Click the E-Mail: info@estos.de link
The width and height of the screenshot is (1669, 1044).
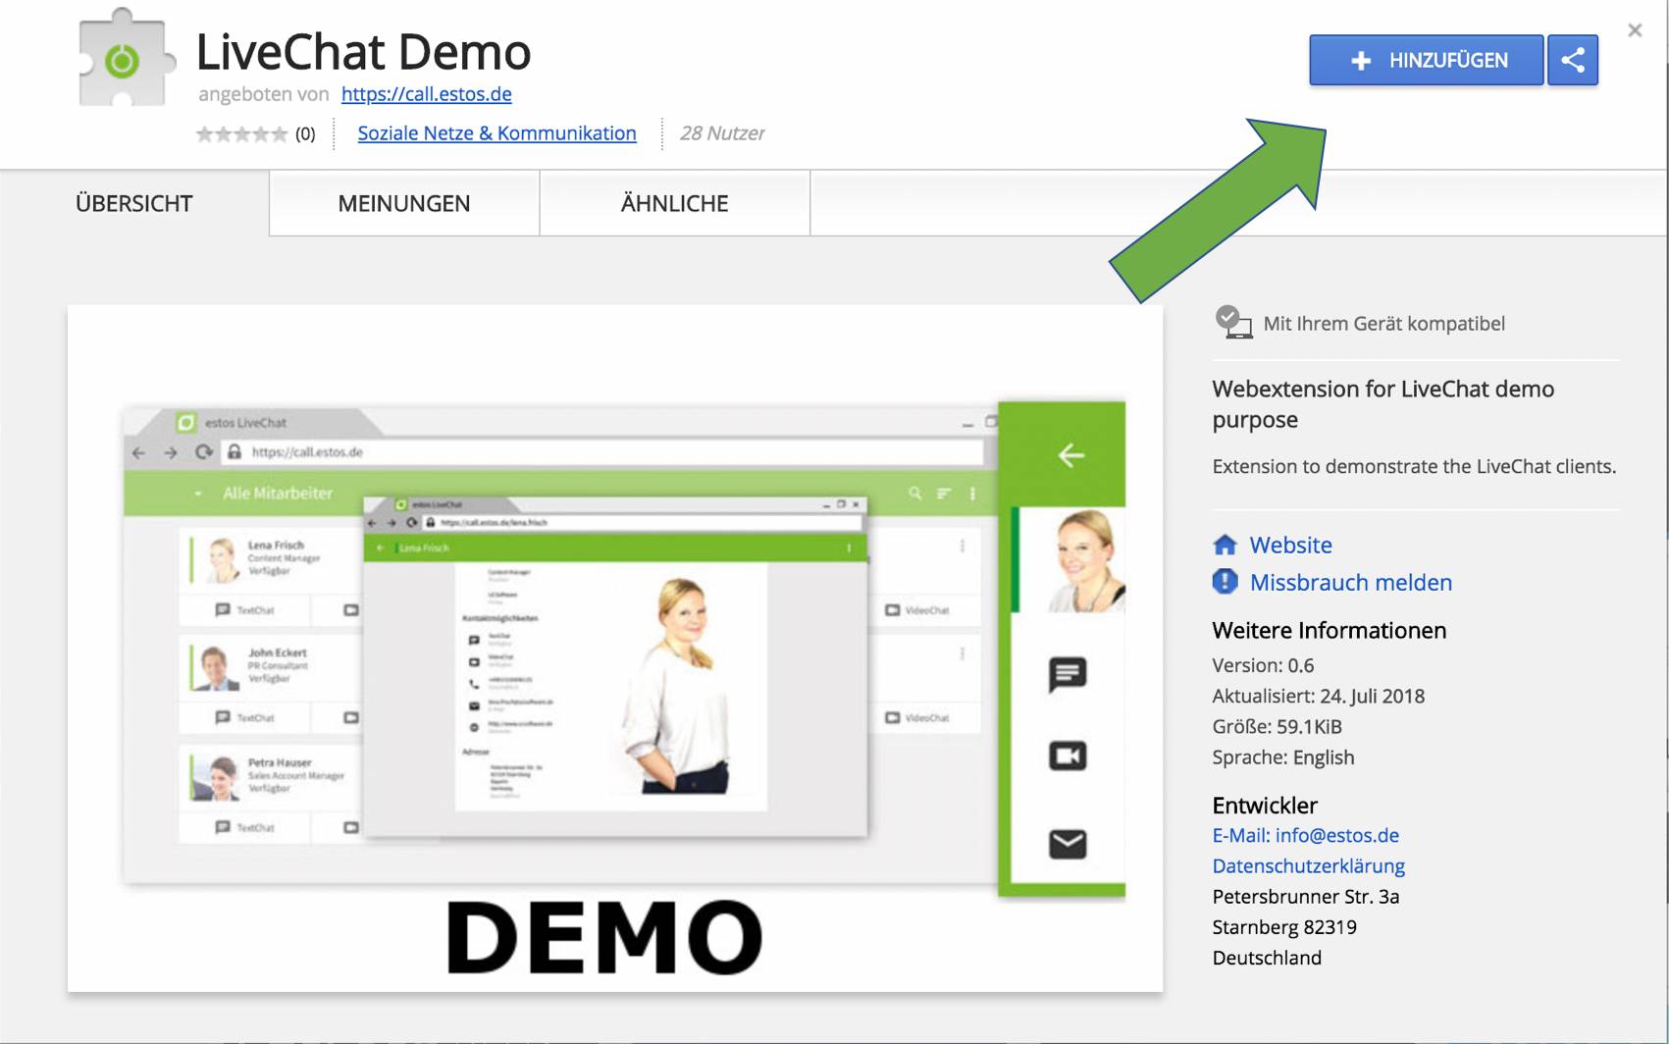point(1305,835)
